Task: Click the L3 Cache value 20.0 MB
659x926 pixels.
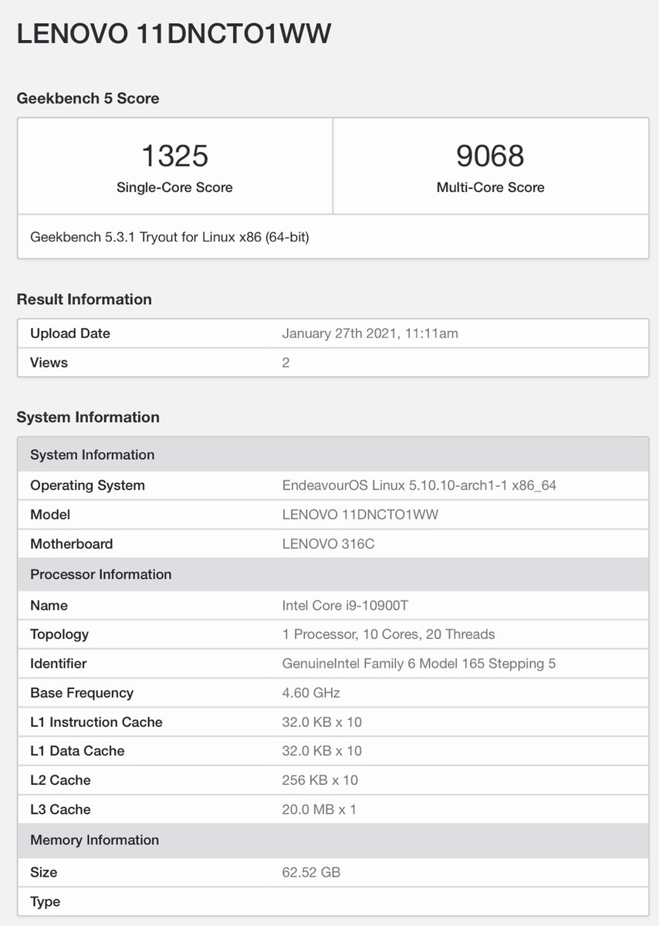Action: click(x=319, y=809)
